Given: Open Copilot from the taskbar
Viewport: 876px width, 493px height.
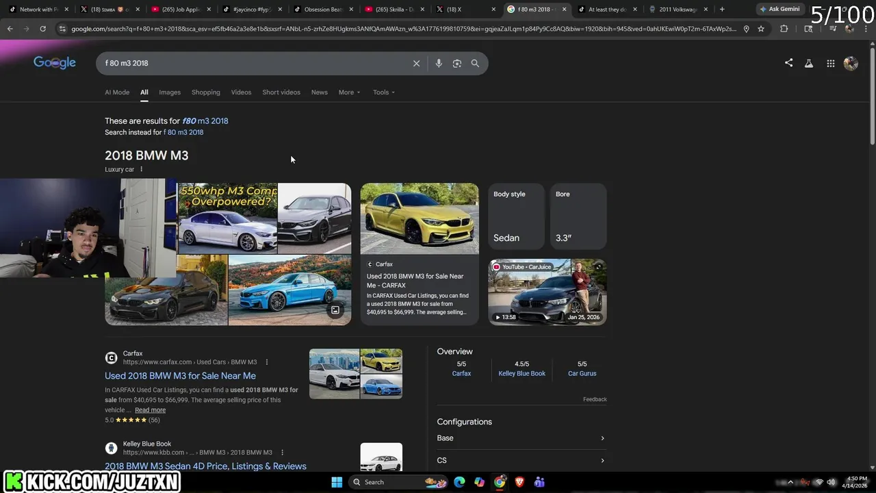Looking at the screenshot, I should (480, 482).
